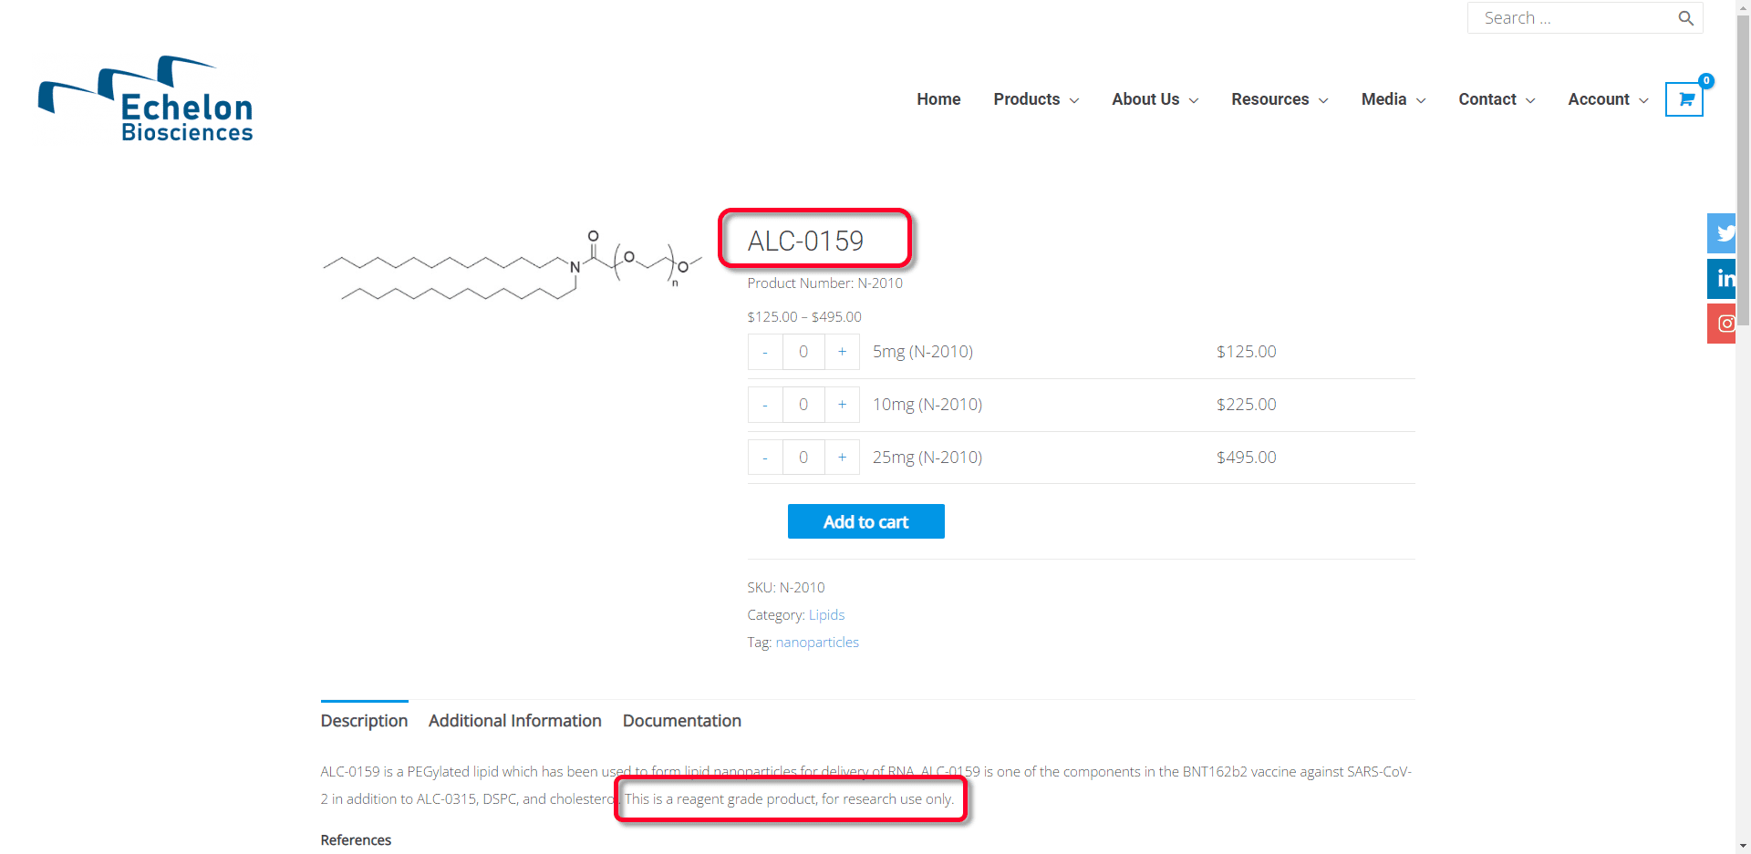Click the ALC-0159 molecule structure image

tap(513, 265)
